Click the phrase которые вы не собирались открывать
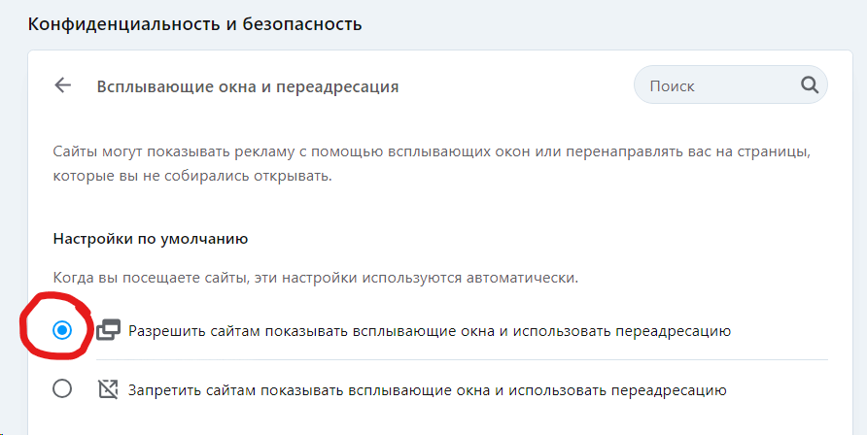The image size is (867, 435). point(192,177)
